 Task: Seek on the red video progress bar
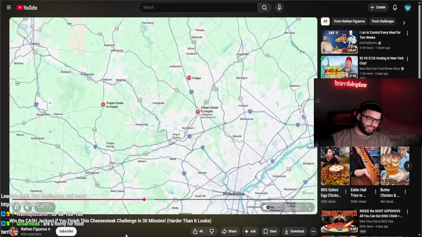(78, 199)
